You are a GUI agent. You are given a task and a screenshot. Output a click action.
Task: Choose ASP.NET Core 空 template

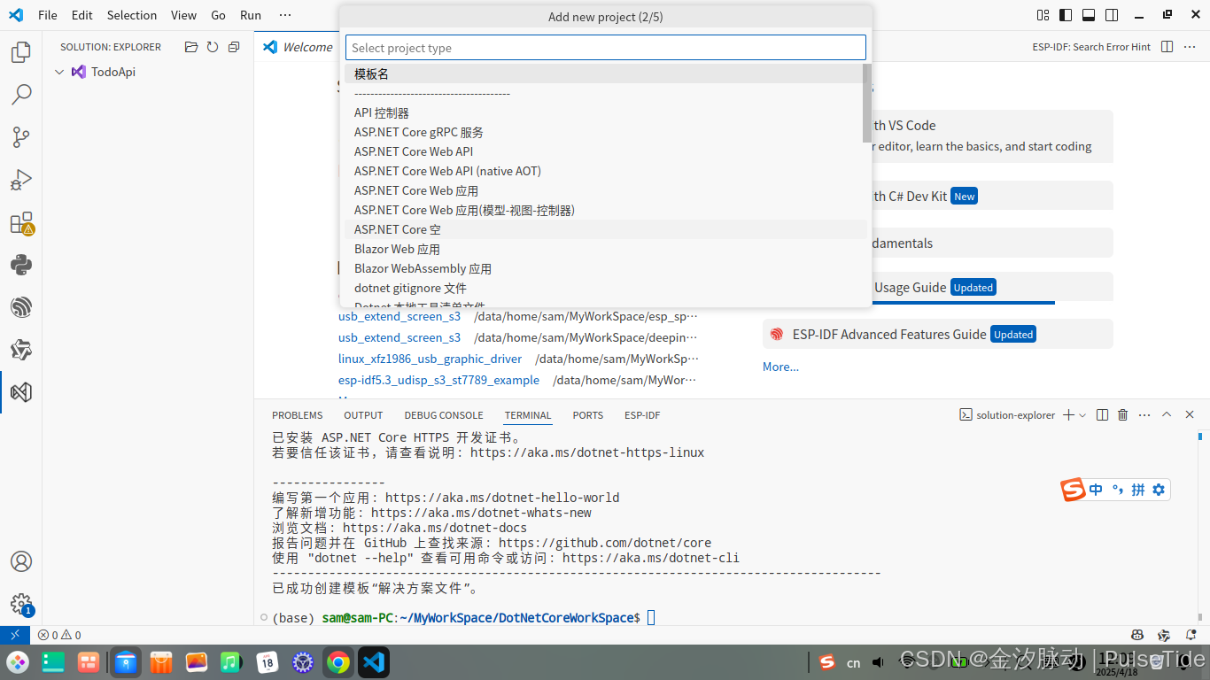606,229
